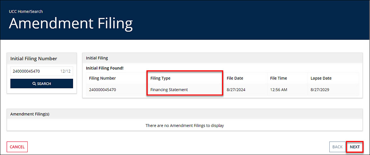Proceed by clicking the Next button
The height and width of the screenshot is (155, 370).
click(x=355, y=147)
